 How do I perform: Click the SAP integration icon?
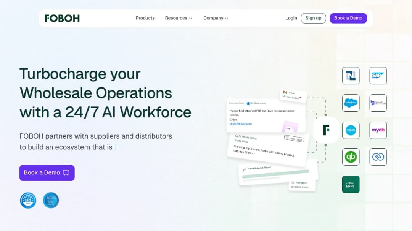coord(378,76)
